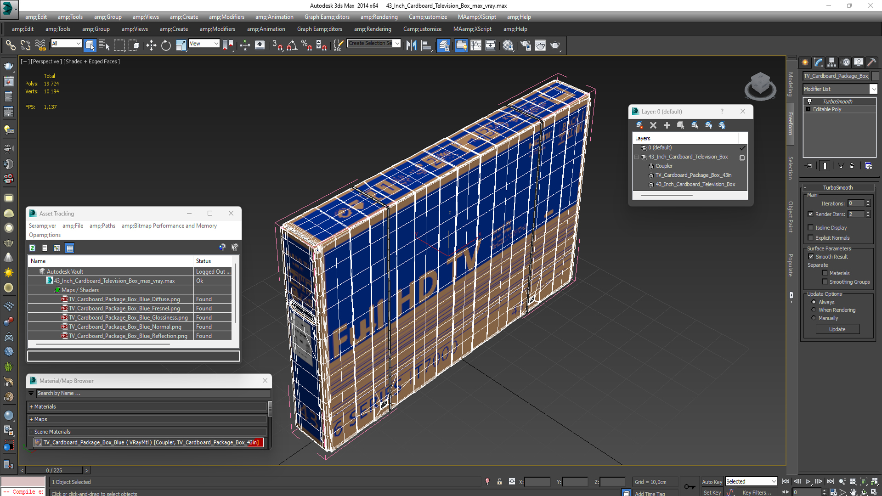This screenshot has height=496, width=882.
Task: Open the Create Selection Set dropdown
Action: (x=374, y=43)
